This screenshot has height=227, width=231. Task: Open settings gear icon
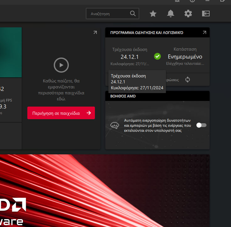tap(188, 14)
